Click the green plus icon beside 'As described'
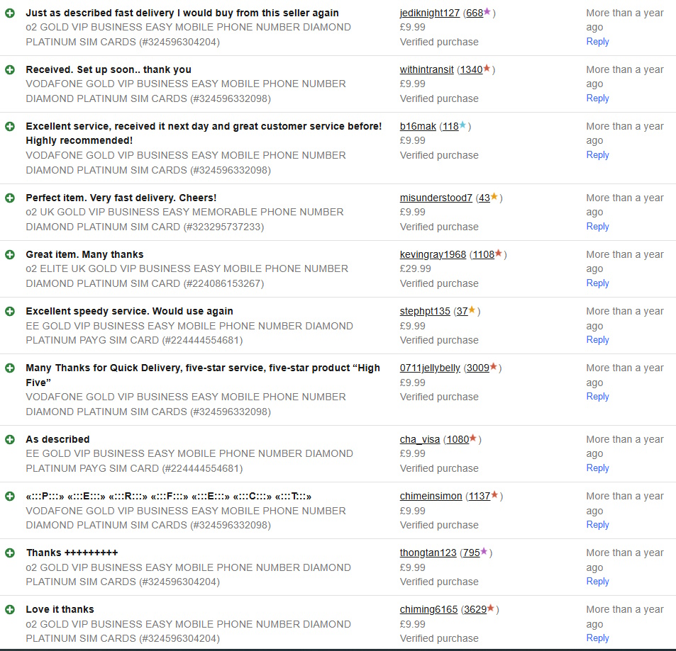 click(10, 439)
